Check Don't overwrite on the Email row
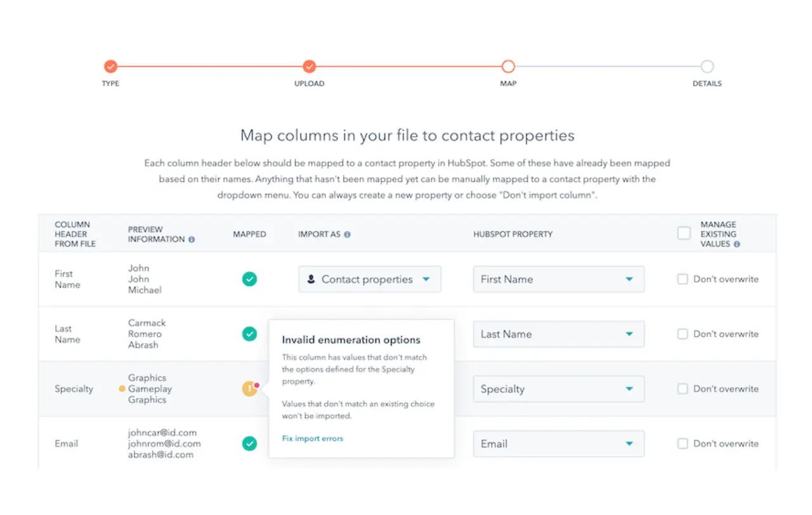Image resolution: width=812 pixels, height=515 pixels. [683, 444]
